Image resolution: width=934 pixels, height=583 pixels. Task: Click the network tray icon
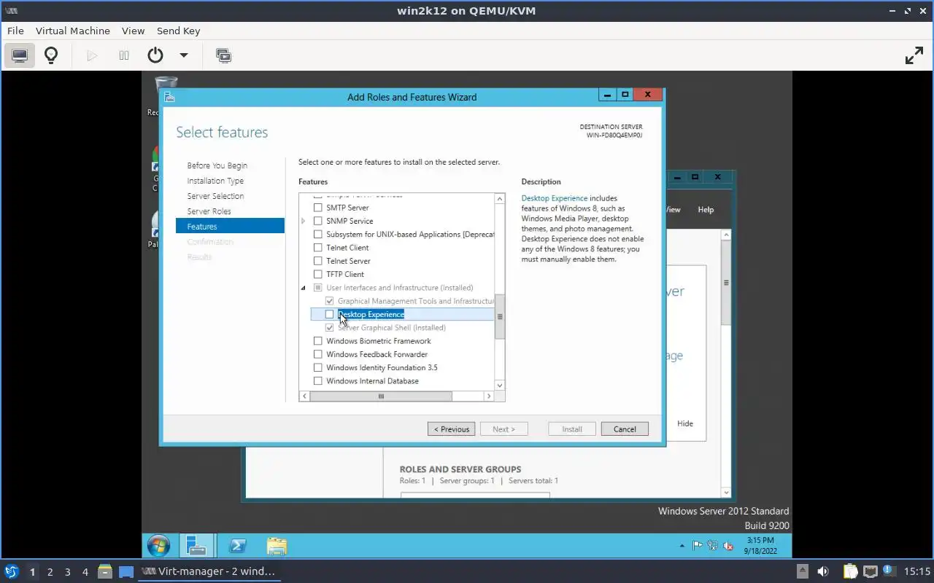click(713, 545)
